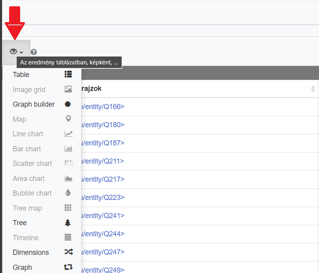Open the entity Q166 link
This screenshot has height=273, width=319.
tap(103, 107)
